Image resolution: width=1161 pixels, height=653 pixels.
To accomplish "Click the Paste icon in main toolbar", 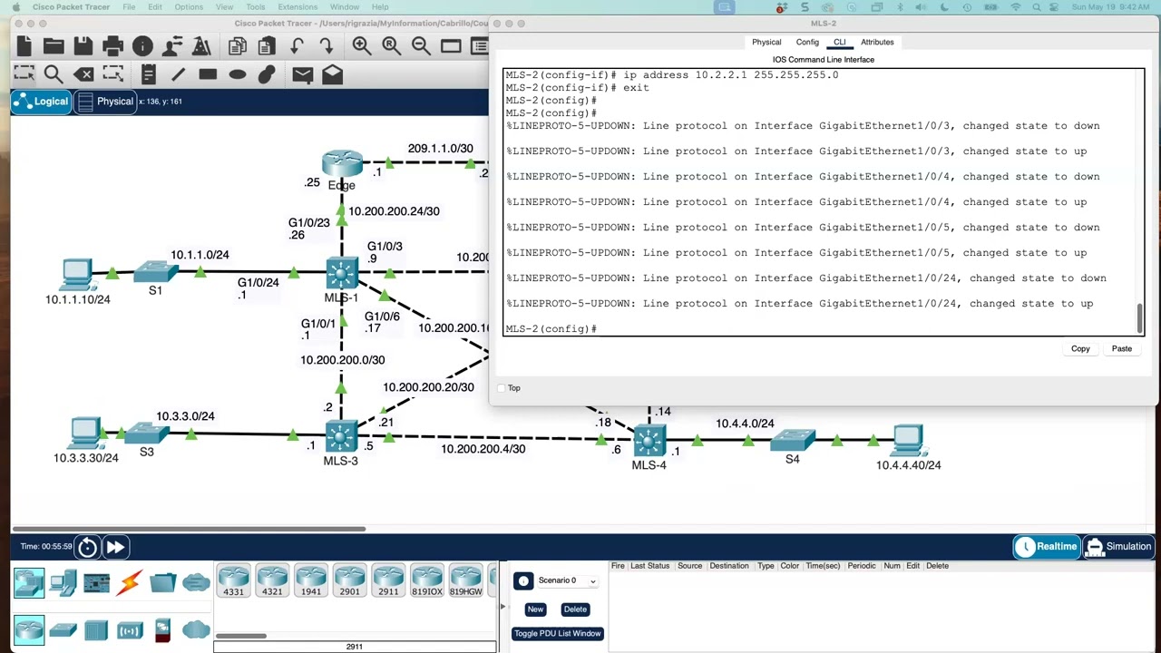I will (x=267, y=45).
